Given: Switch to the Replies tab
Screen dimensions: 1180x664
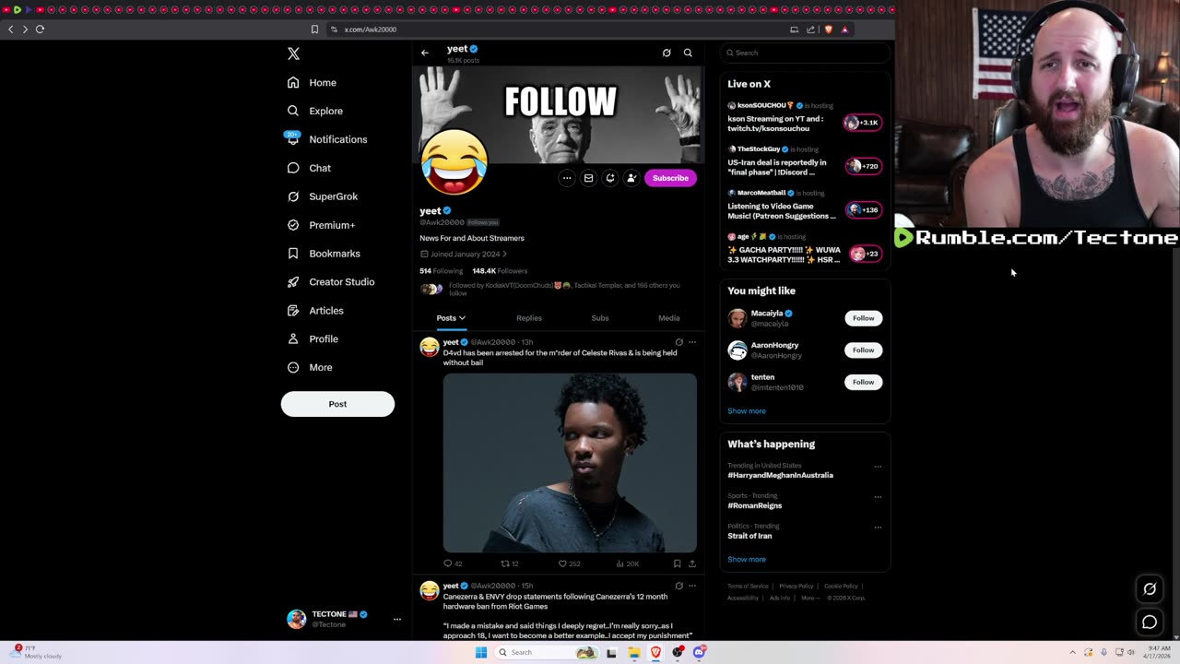Looking at the screenshot, I should [x=529, y=318].
